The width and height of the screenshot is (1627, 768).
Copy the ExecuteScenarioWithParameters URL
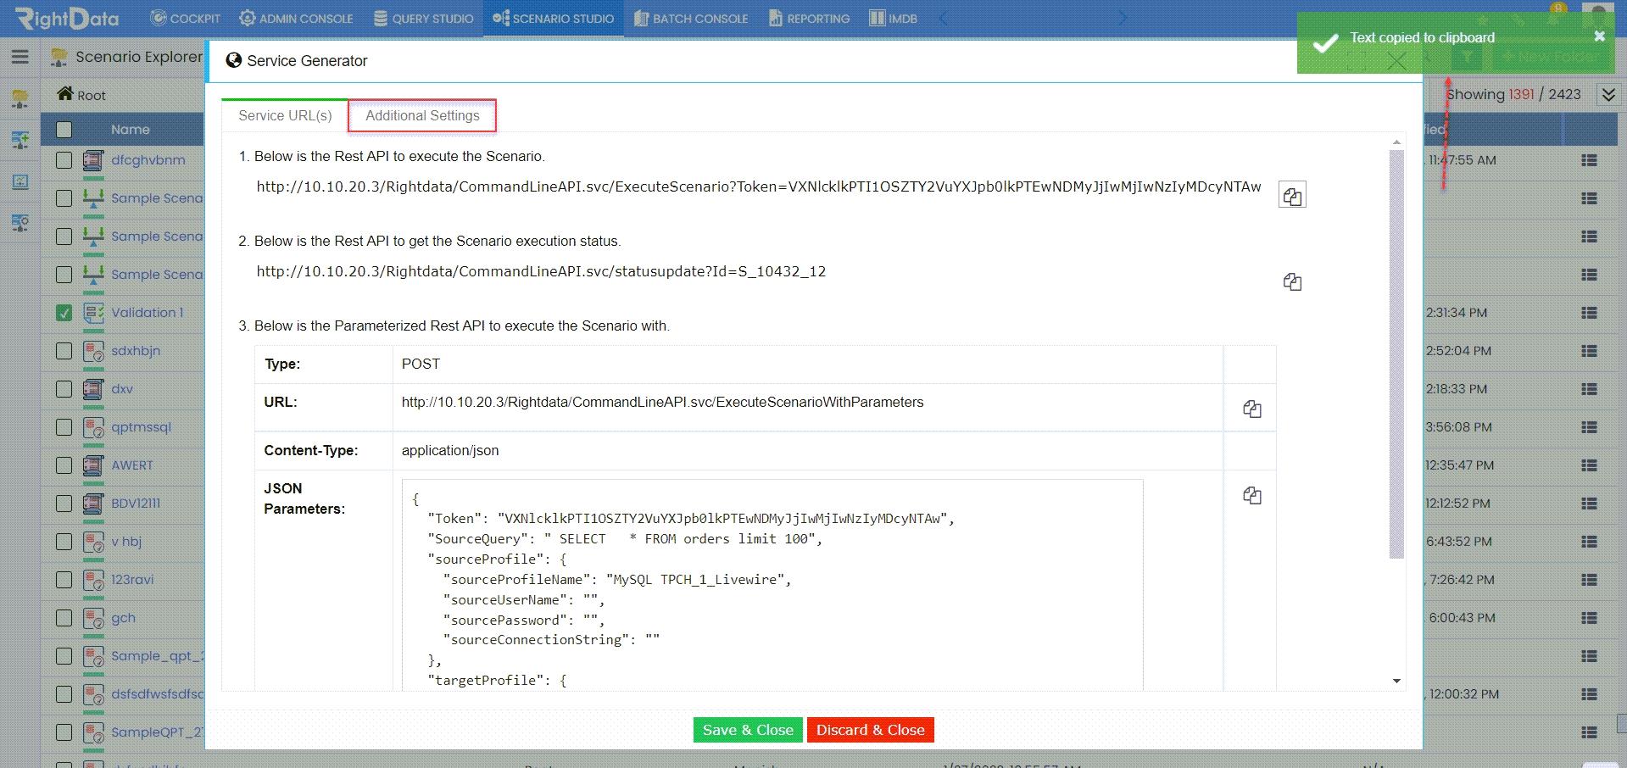(x=1252, y=409)
